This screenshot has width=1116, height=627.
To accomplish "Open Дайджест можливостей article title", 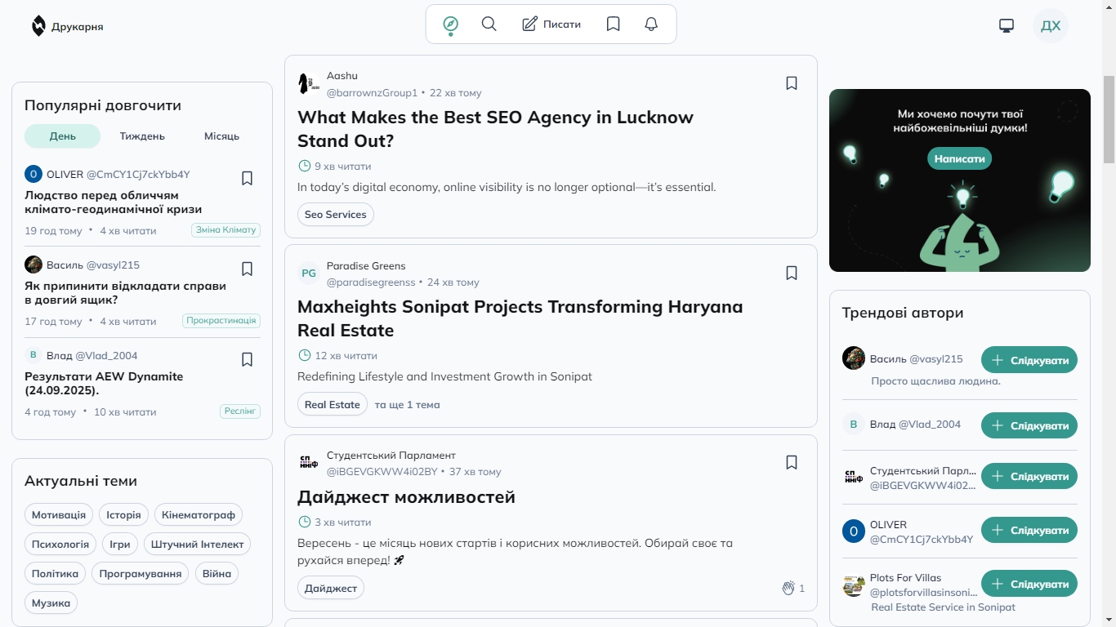I will (406, 496).
